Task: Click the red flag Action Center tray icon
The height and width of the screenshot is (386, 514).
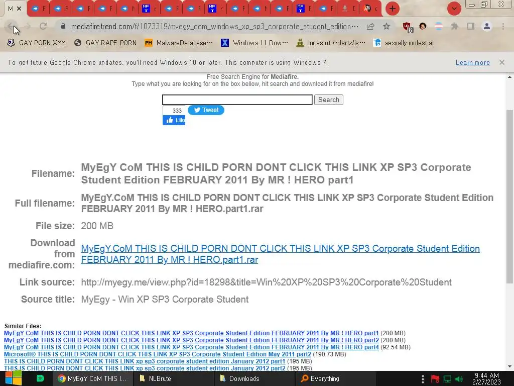Action: click(435, 379)
